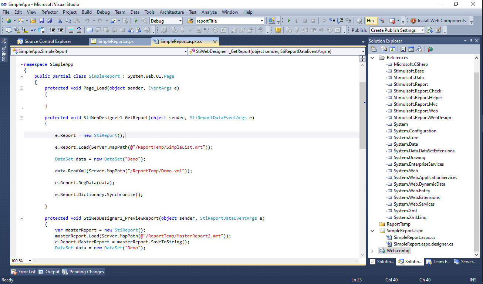The image size is (483, 284).
Task: Copy selection using the Copy icon
Action: [x=68, y=21]
